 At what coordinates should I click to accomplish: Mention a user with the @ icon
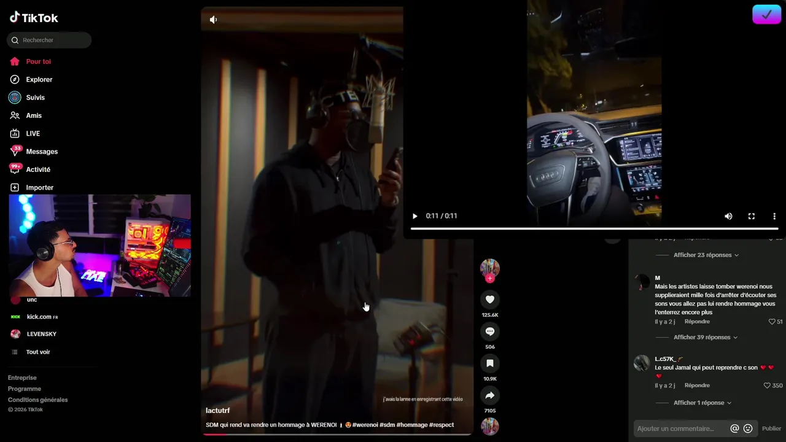[734, 428]
